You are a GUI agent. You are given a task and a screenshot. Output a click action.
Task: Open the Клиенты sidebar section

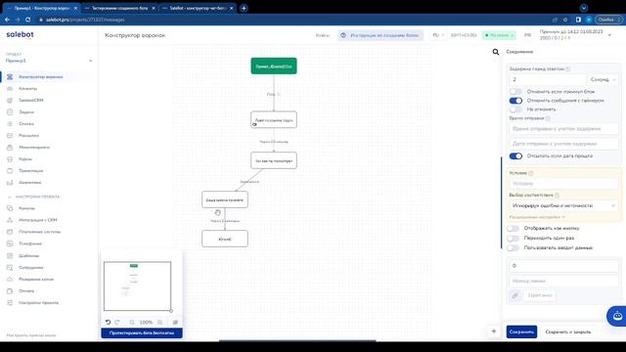pyautogui.click(x=27, y=89)
